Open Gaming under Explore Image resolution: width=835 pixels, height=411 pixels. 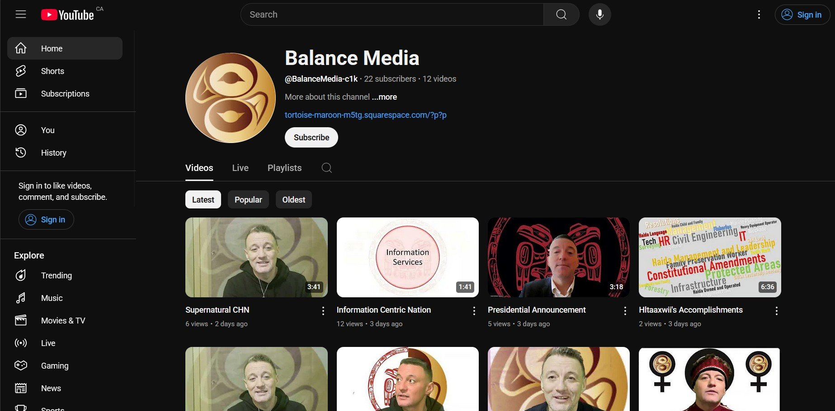[x=65, y=365]
